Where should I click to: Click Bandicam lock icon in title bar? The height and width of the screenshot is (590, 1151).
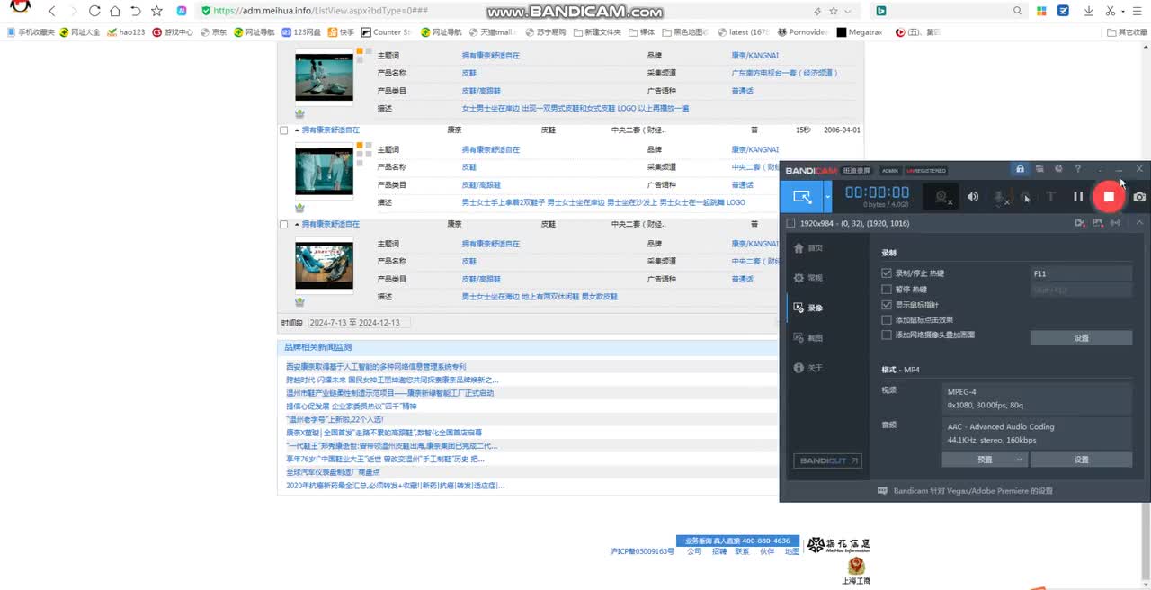pyautogui.click(x=1020, y=169)
